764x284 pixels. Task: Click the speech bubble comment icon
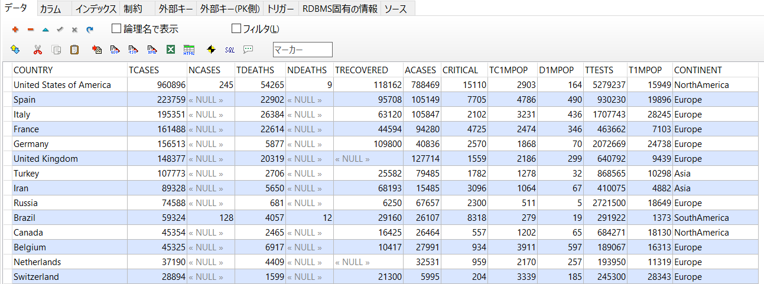pos(248,50)
